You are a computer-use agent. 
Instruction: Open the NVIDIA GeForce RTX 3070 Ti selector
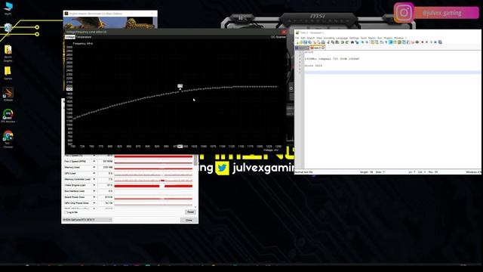click(x=88, y=220)
